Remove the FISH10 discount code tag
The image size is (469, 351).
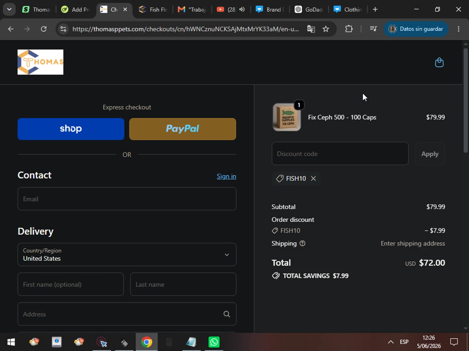(x=313, y=178)
